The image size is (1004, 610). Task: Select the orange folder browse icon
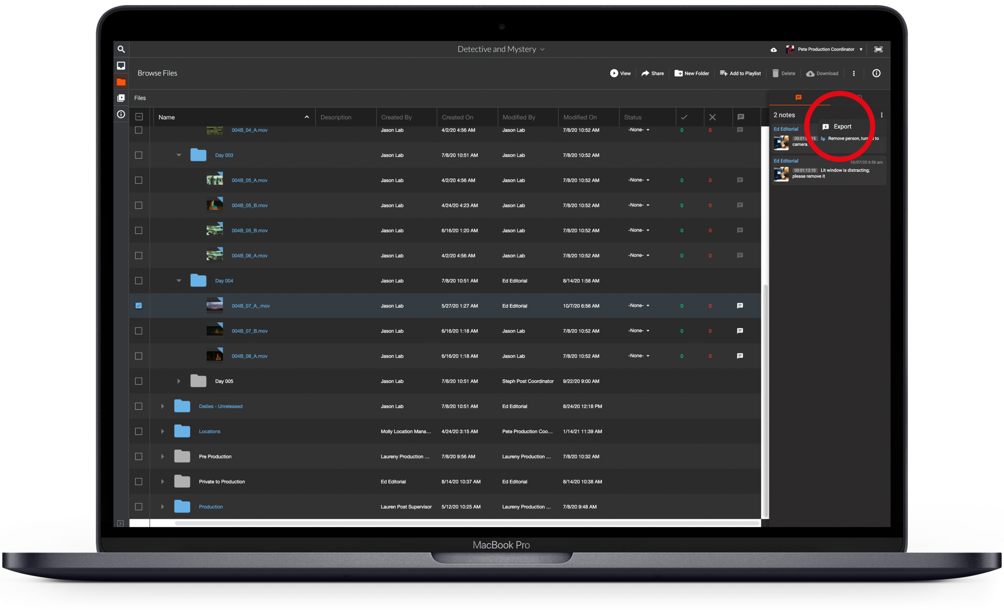point(121,82)
